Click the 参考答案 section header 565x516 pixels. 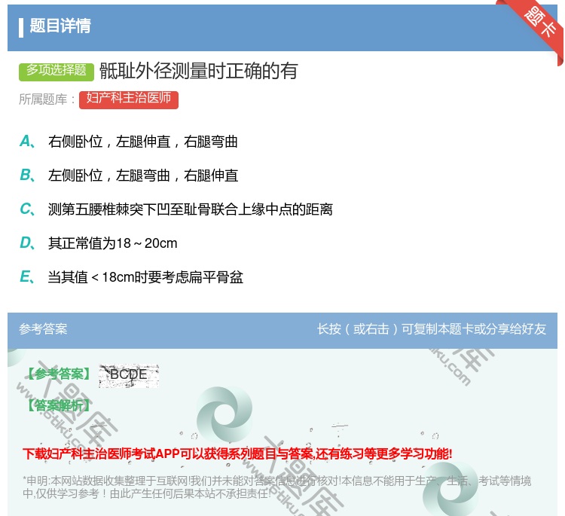coord(43,329)
